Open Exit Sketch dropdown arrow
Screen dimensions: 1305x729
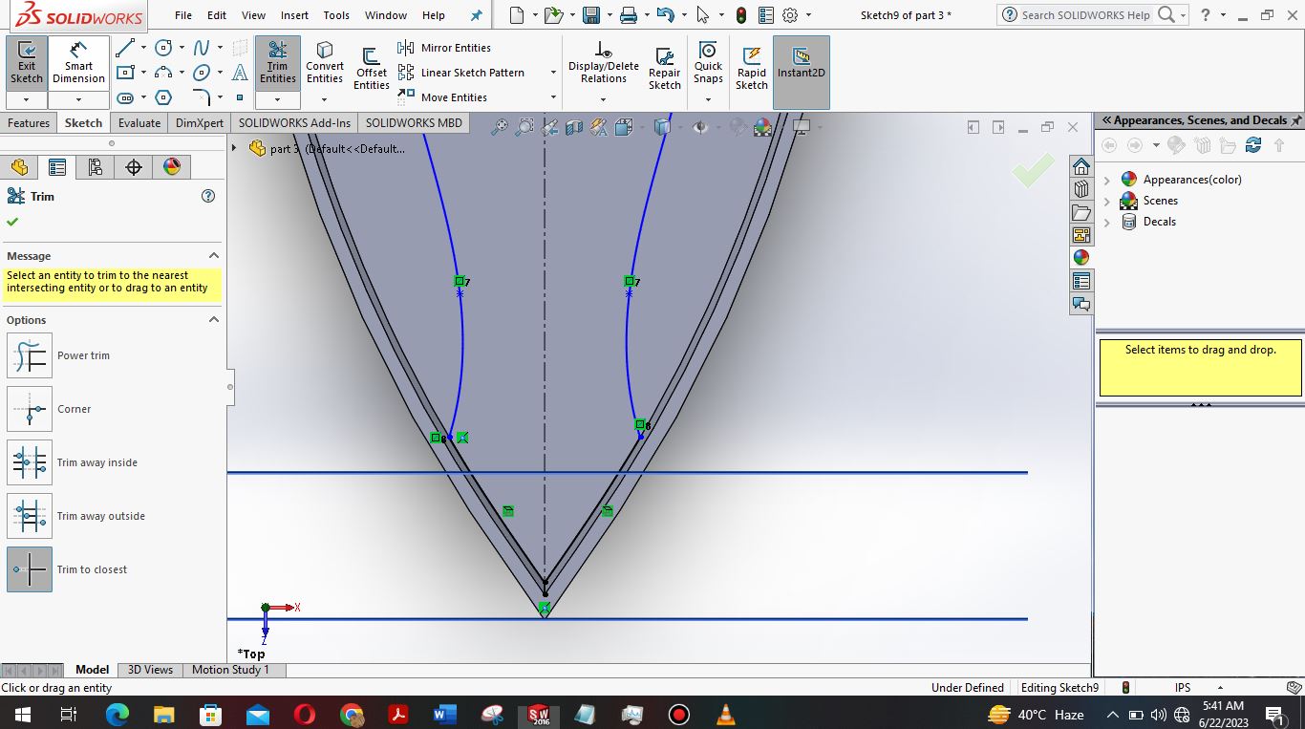[27, 99]
